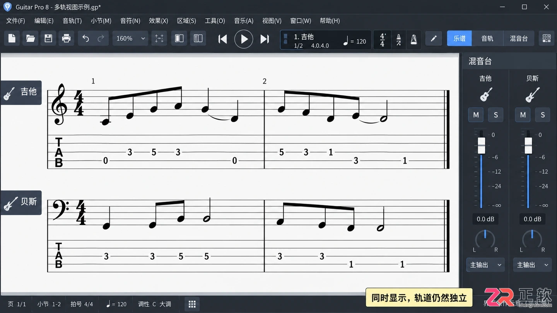This screenshot has height=313, width=557.
Task: Click the 吉他 volume fader handle
Action: point(482,145)
